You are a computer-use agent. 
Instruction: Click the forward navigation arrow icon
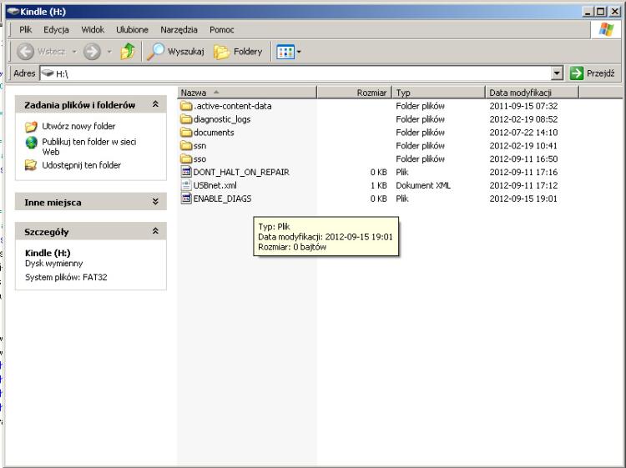[92, 52]
